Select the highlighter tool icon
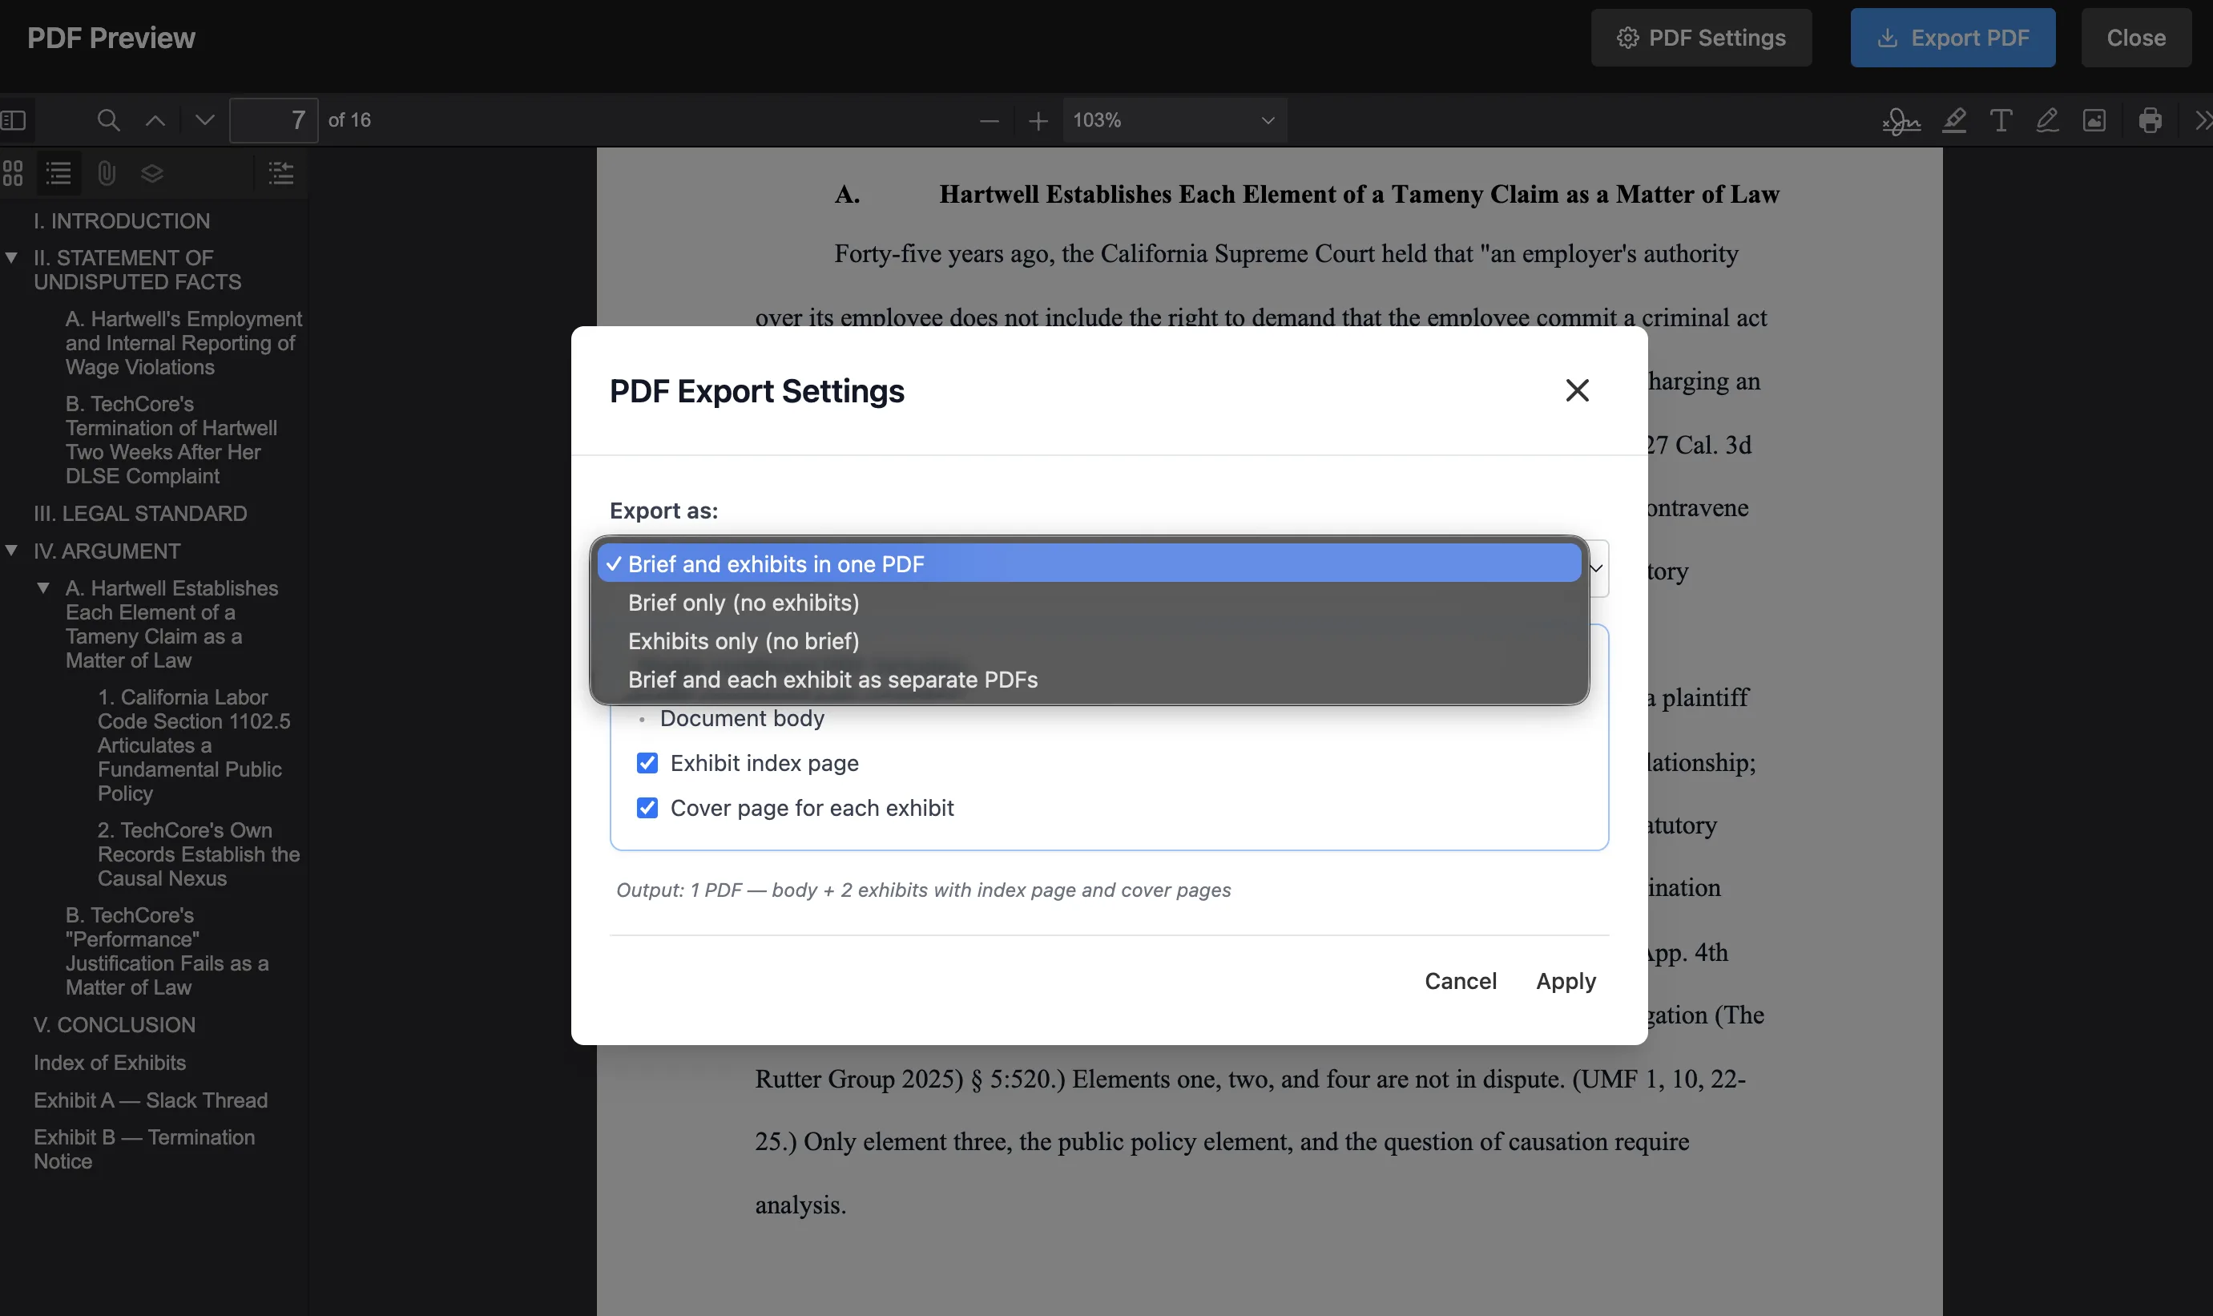Screen dimensions: 2213x1316 pyautogui.click(x=1954, y=120)
